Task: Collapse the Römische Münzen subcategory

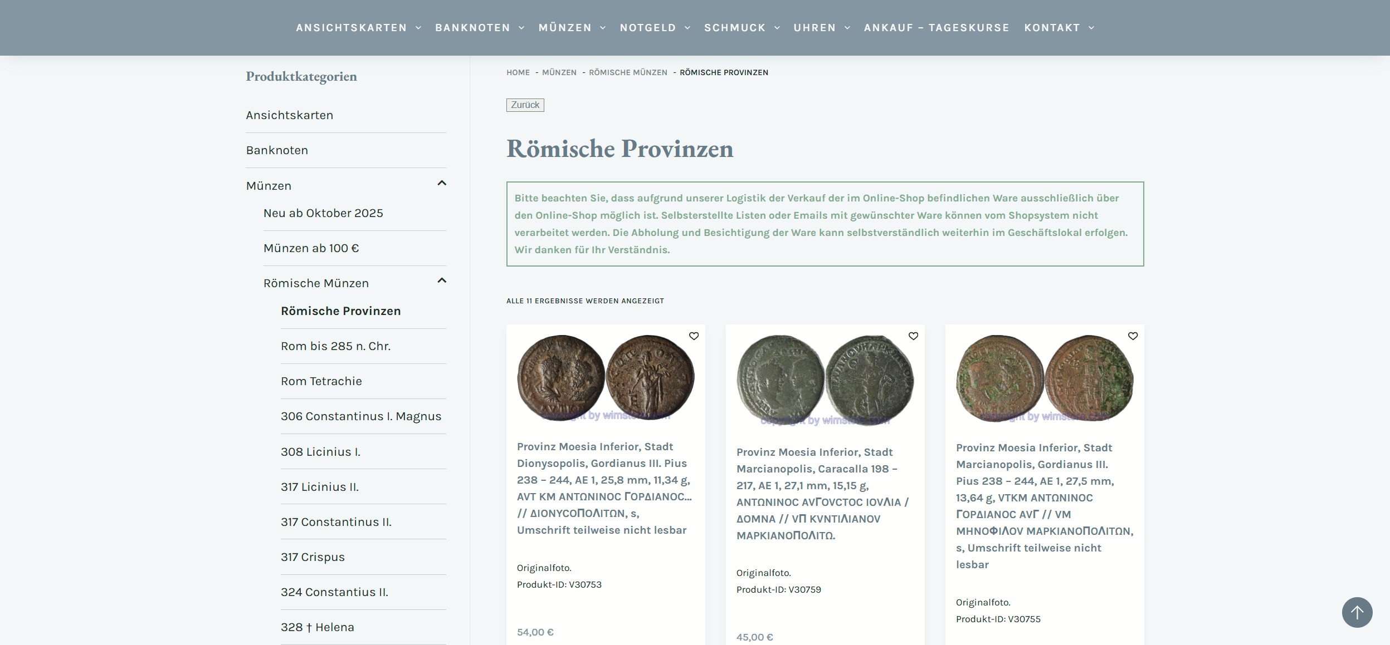Action: point(442,280)
